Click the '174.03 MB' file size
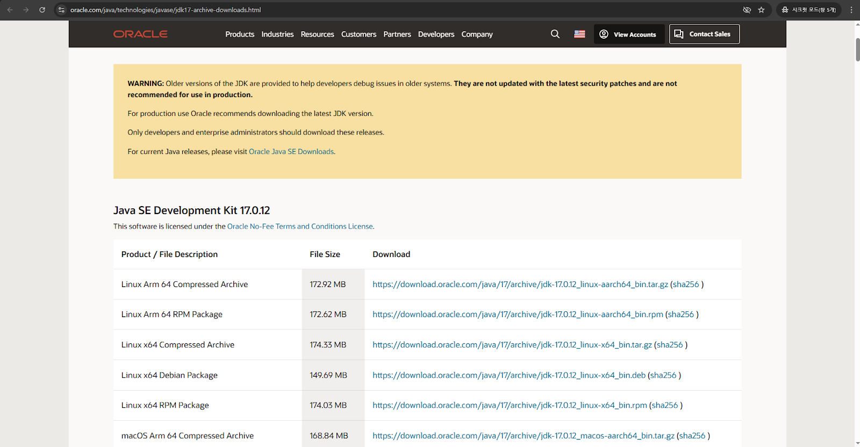The height and width of the screenshot is (447, 860). point(328,405)
